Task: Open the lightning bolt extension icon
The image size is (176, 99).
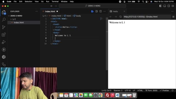Action: [x=4, y=50]
